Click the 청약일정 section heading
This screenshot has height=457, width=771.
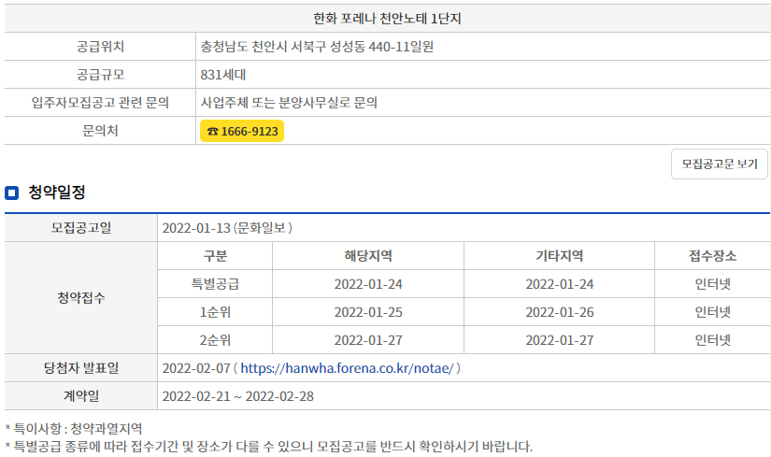57,193
